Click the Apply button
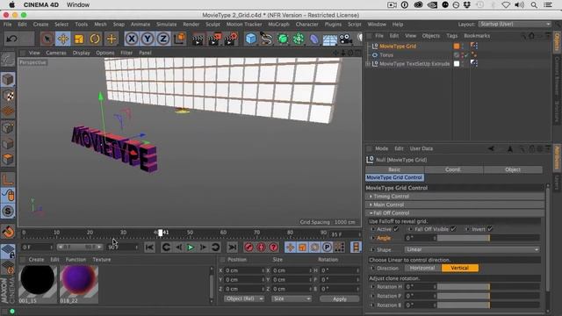Screen dimensions: 562x316 point(340,298)
